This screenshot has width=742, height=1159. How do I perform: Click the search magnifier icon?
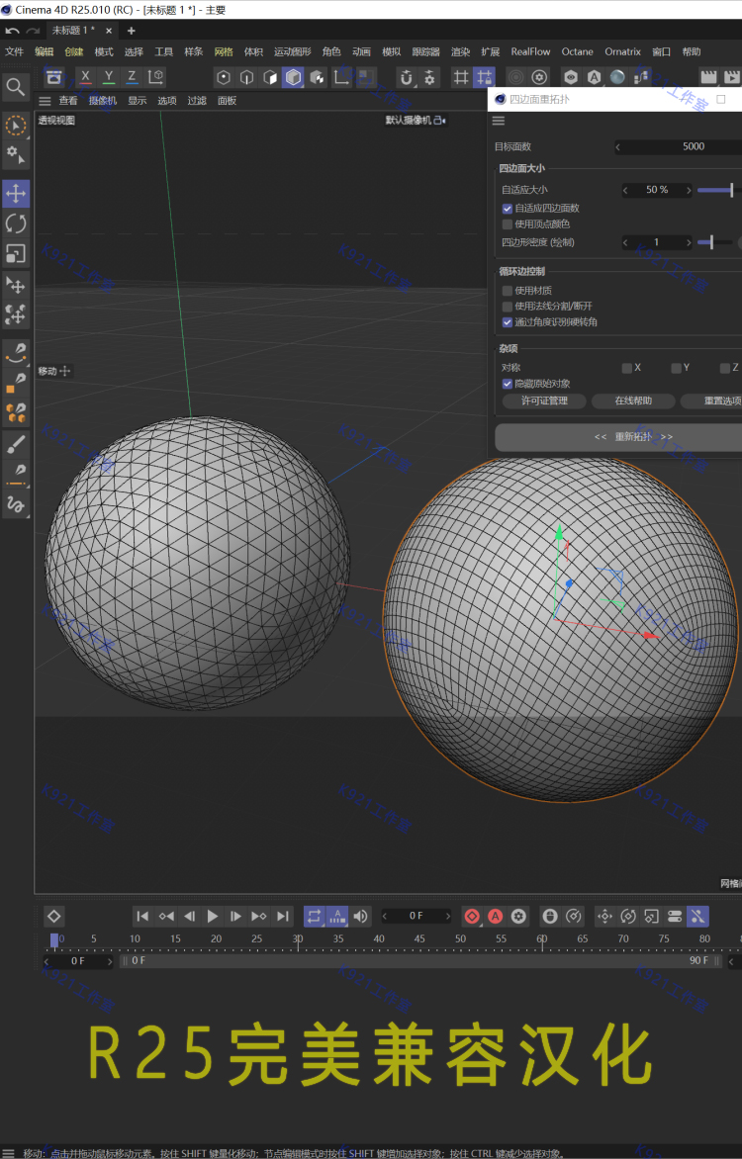pos(16,87)
